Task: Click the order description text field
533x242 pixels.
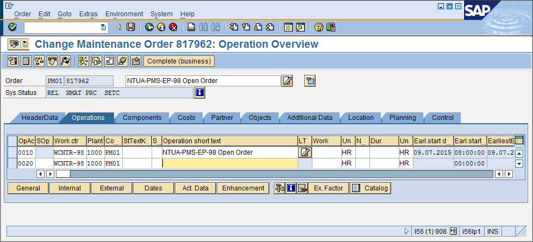Action: (203, 81)
